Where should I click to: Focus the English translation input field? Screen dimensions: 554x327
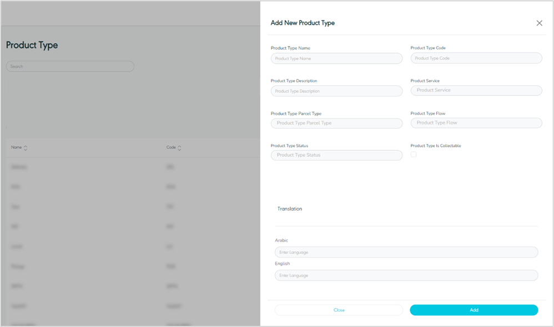406,275
